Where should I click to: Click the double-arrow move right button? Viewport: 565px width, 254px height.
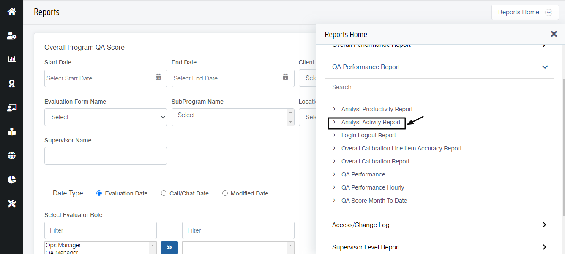coord(169,247)
